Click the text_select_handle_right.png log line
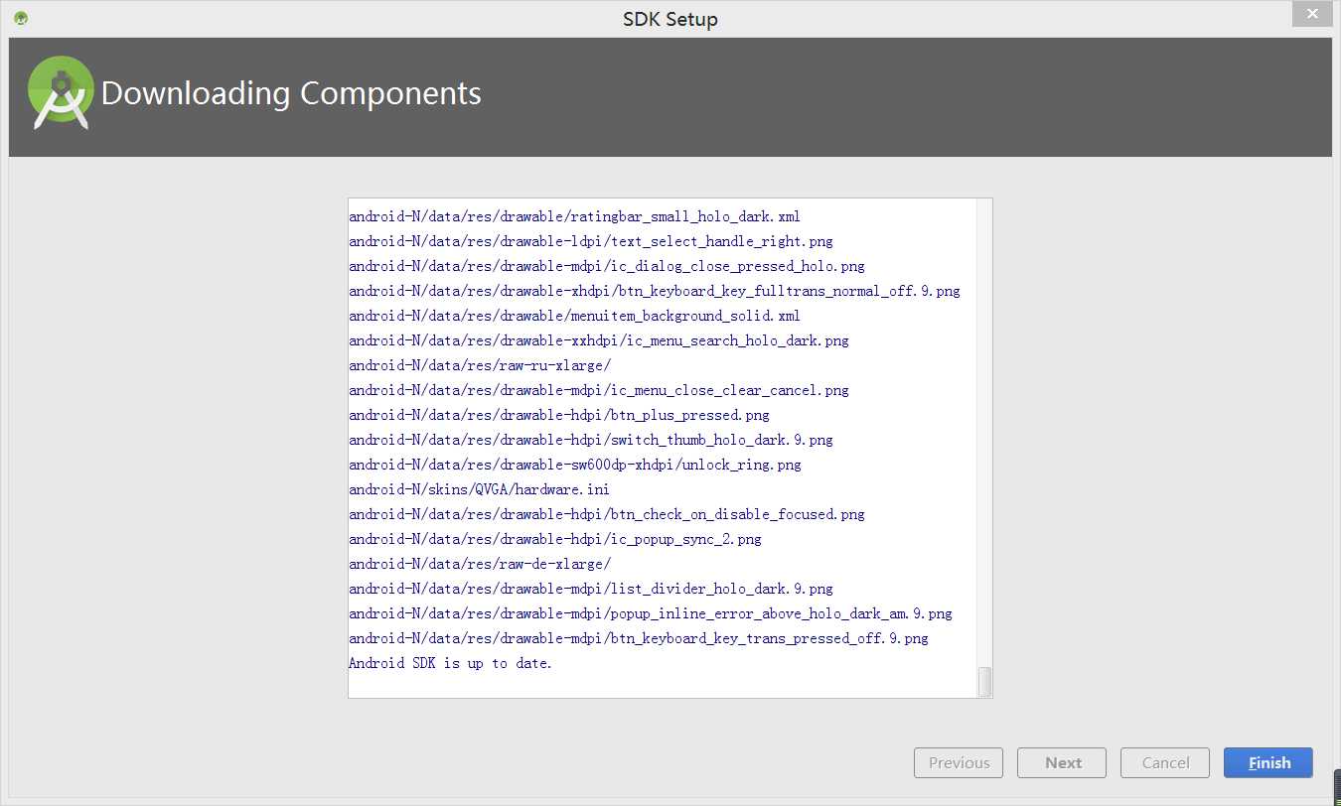1341x806 pixels. [591, 241]
